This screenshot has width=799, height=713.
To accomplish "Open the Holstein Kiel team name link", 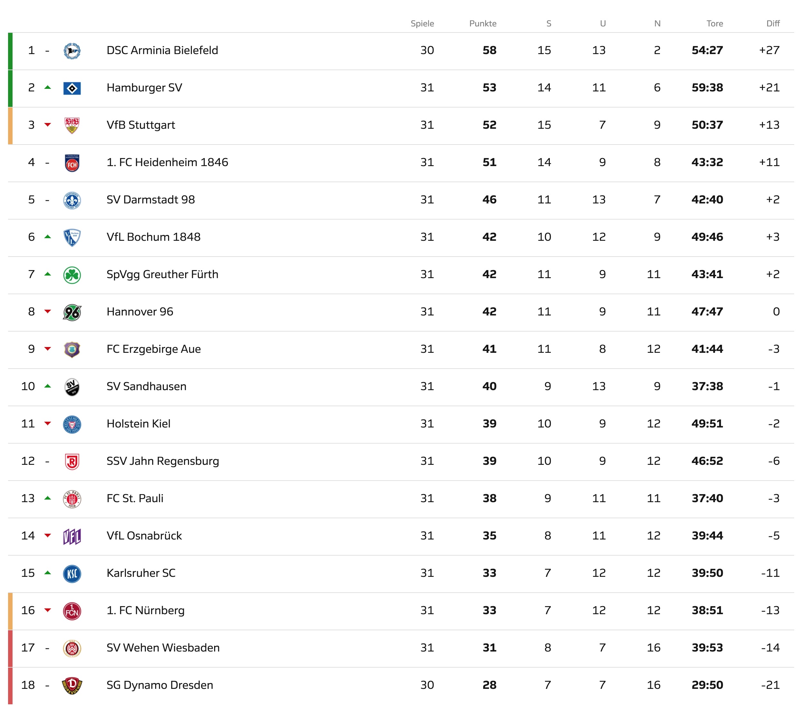I will pyautogui.click(x=138, y=424).
